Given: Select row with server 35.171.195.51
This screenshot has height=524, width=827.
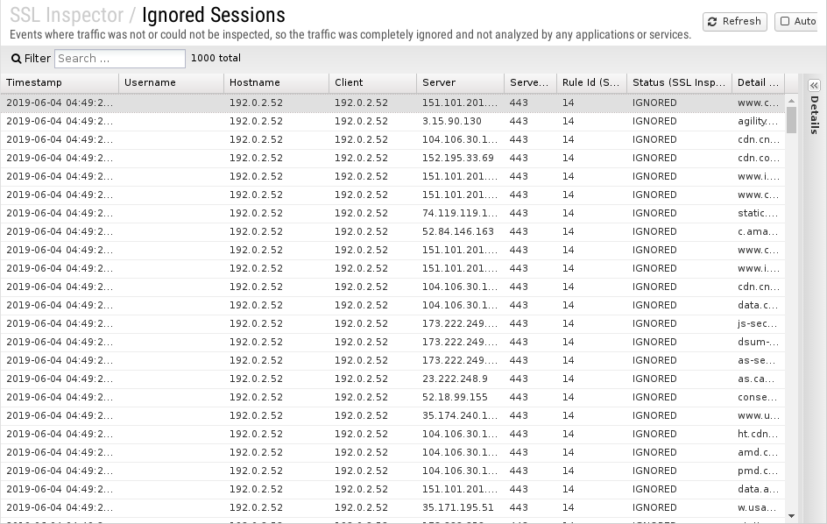Looking at the screenshot, I should click(x=392, y=507).
